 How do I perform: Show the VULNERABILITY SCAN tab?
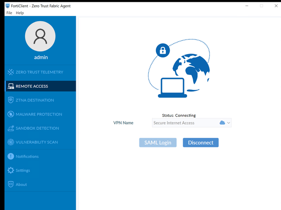40,142
